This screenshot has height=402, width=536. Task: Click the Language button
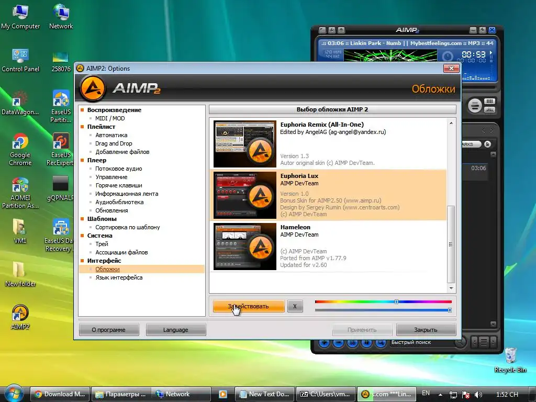pos(176,330)
